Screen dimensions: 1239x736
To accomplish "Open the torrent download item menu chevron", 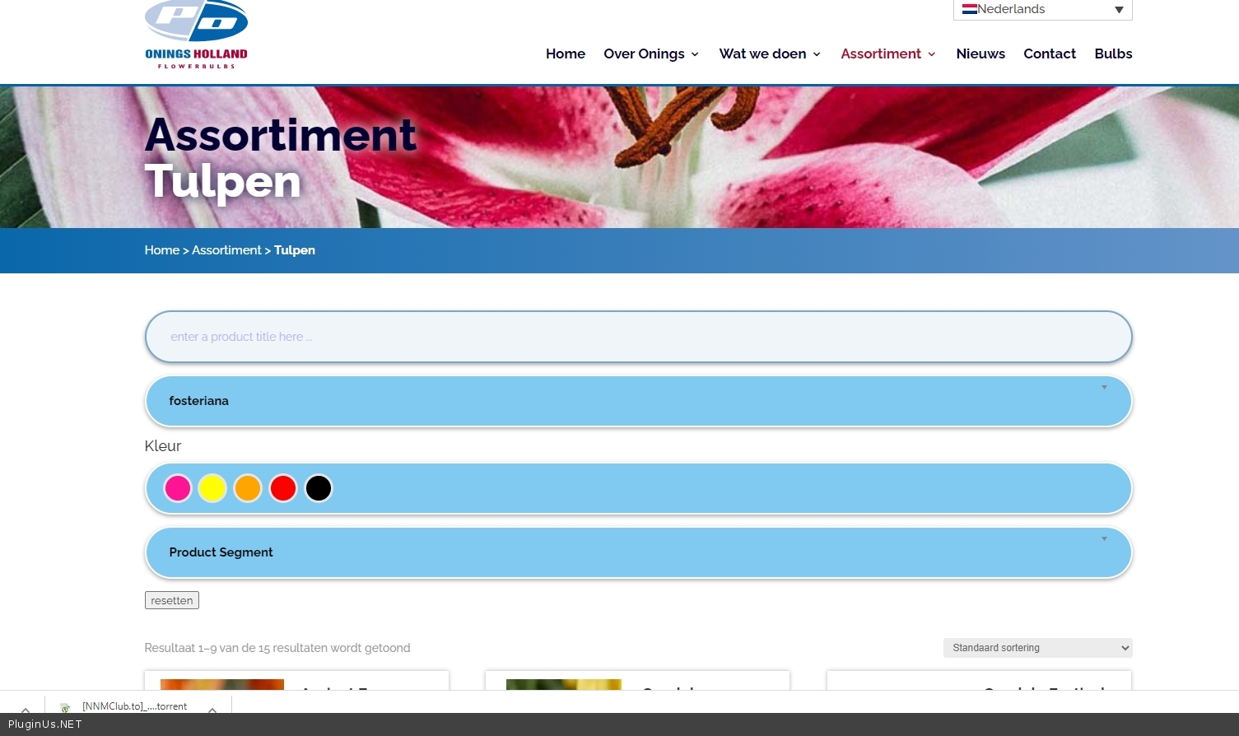I will coord(212,710).
